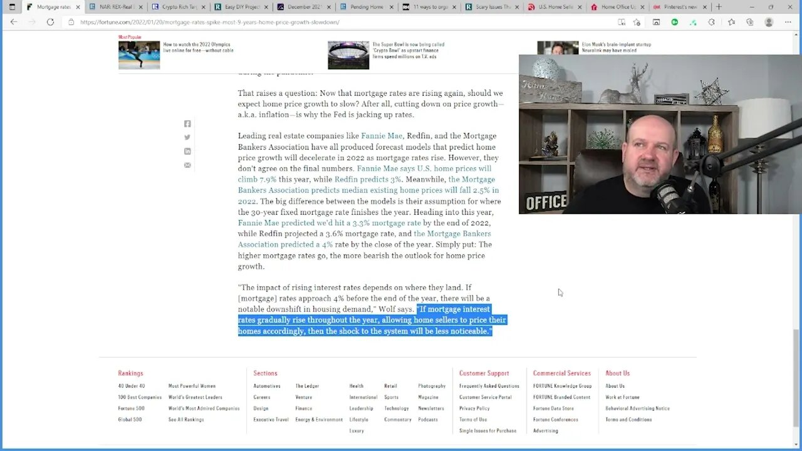Add page to favorites star icon
Viewport: 802px width, 451px height.
pyautogui.click(x=637, y=22)
